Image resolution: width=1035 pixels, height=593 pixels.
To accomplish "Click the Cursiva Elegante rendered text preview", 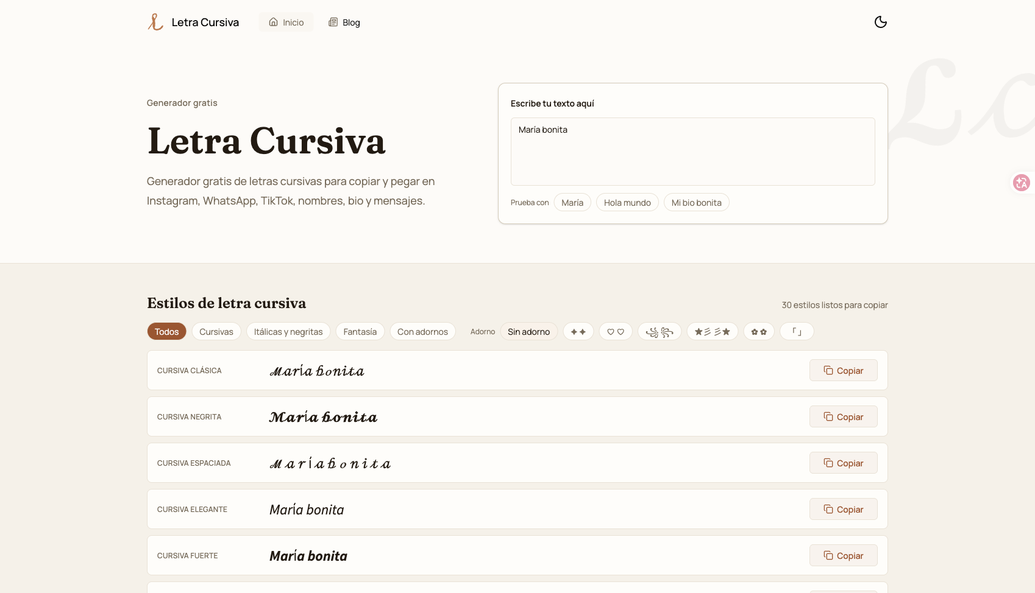I will (307, 510).
